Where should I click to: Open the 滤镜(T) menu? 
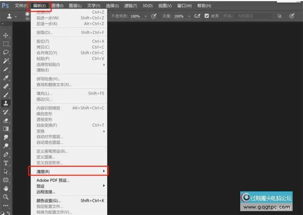coord(131,6)
